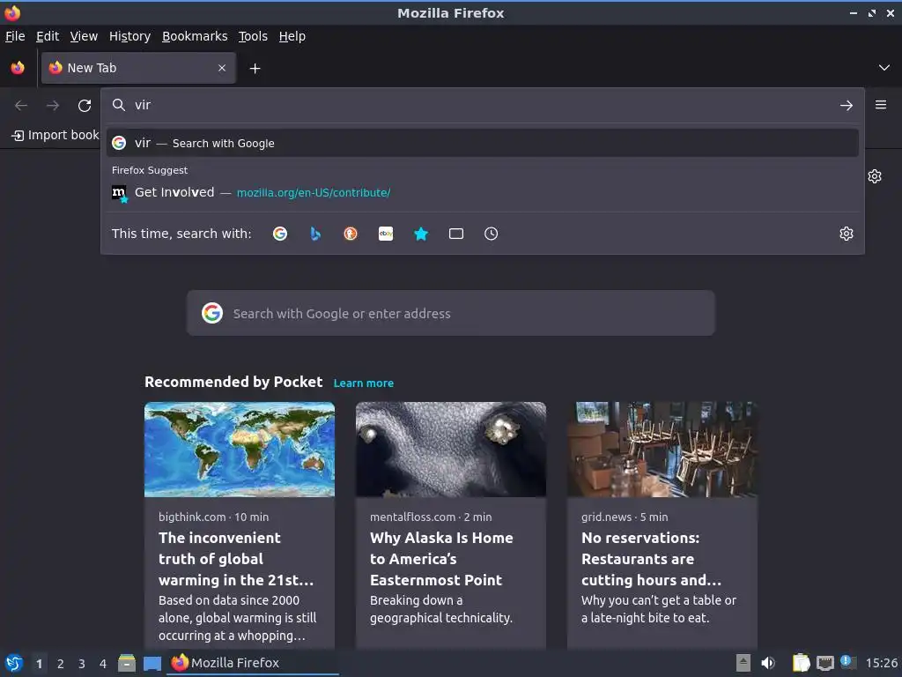Image resolution: width=902 pixels, height=677 pixels.
Task: Open search settings gear in the dropdown
Action: point(847,234)
